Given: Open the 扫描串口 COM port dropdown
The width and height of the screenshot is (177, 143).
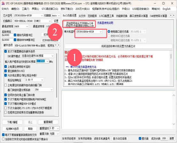Looking at the screenshot, I should tap(33, 21).
